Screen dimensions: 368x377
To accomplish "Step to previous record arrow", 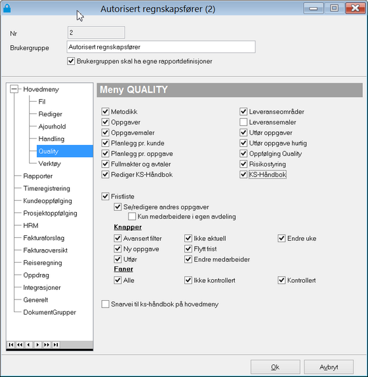I will coord(29,345).
